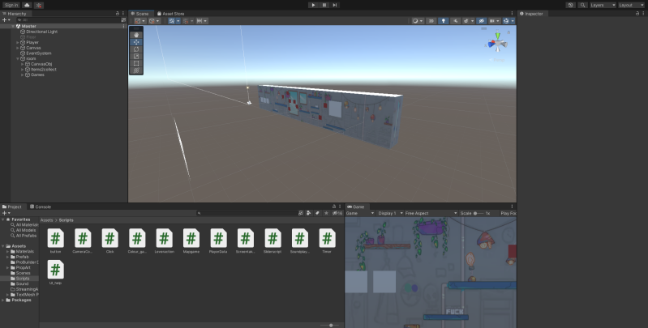
Task: Switch to the Asset Store tab
Action: coord(174,14)
